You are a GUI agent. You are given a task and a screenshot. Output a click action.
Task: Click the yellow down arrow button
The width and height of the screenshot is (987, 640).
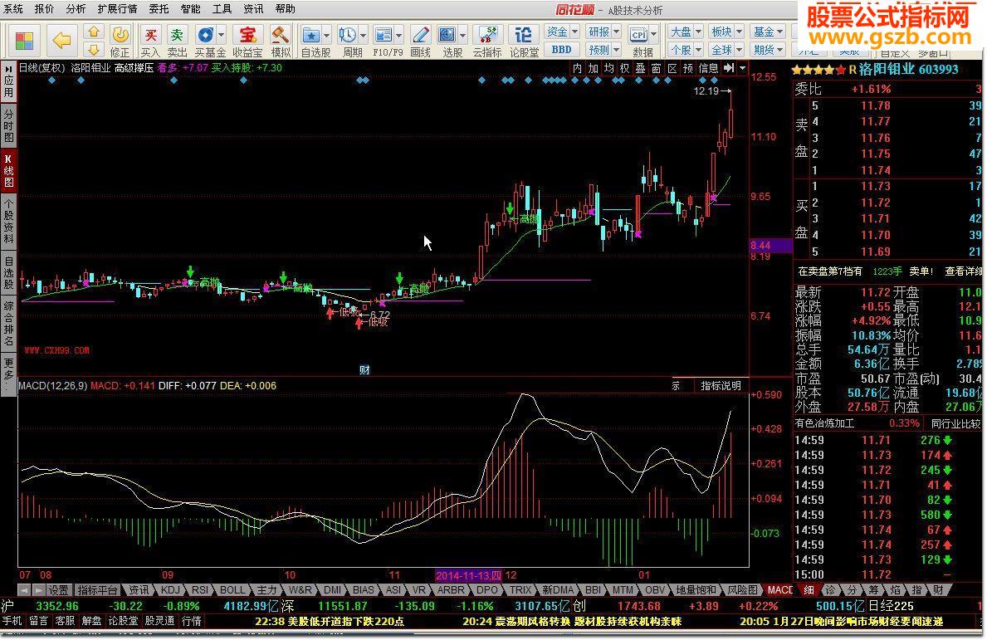[94, 50]
